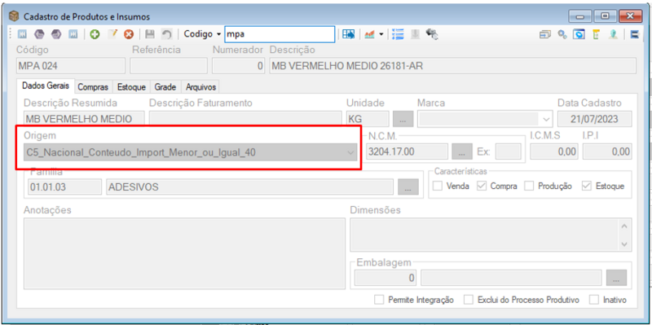
Task: Toggle the Estoque checkbox
Action: [587, 187]
